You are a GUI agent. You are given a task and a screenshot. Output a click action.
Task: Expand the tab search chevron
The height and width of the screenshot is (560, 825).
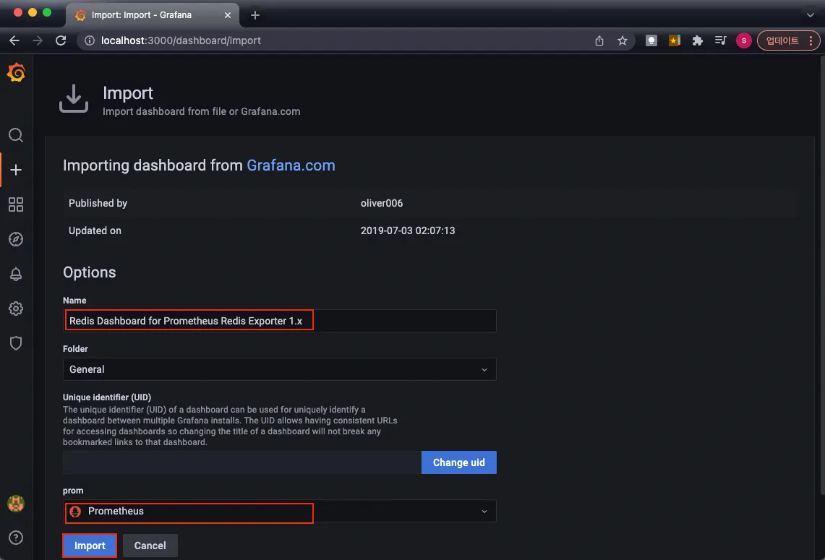point(811,15)
